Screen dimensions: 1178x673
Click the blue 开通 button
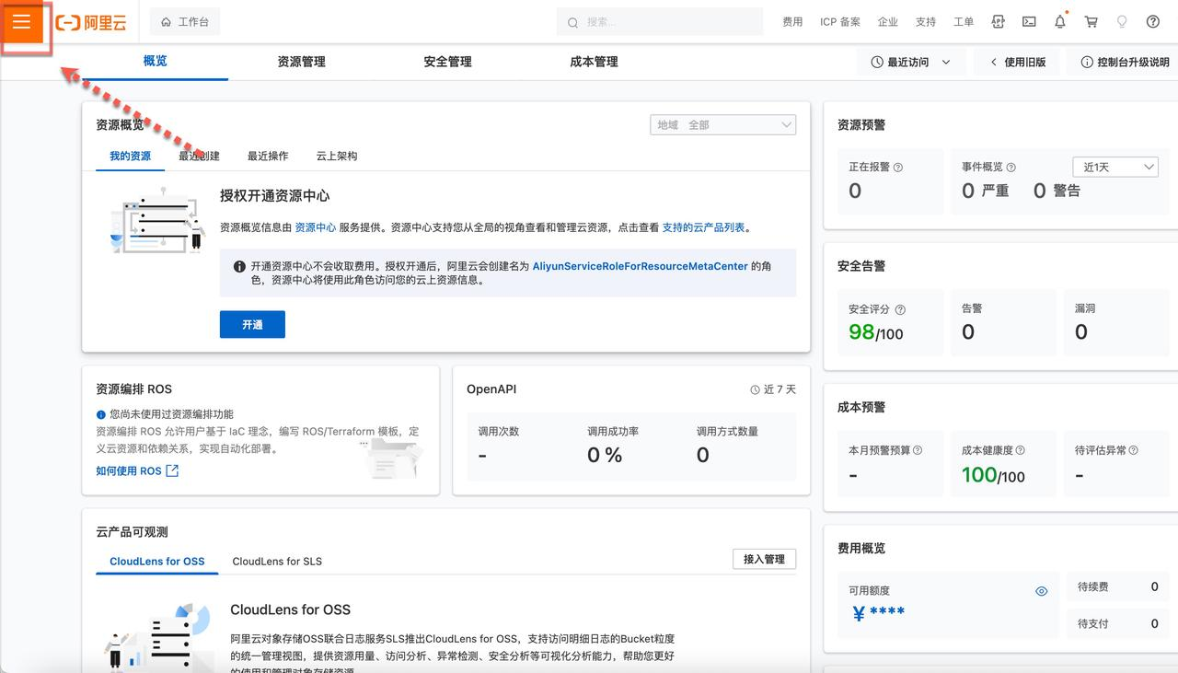click(x=252, y=324)
